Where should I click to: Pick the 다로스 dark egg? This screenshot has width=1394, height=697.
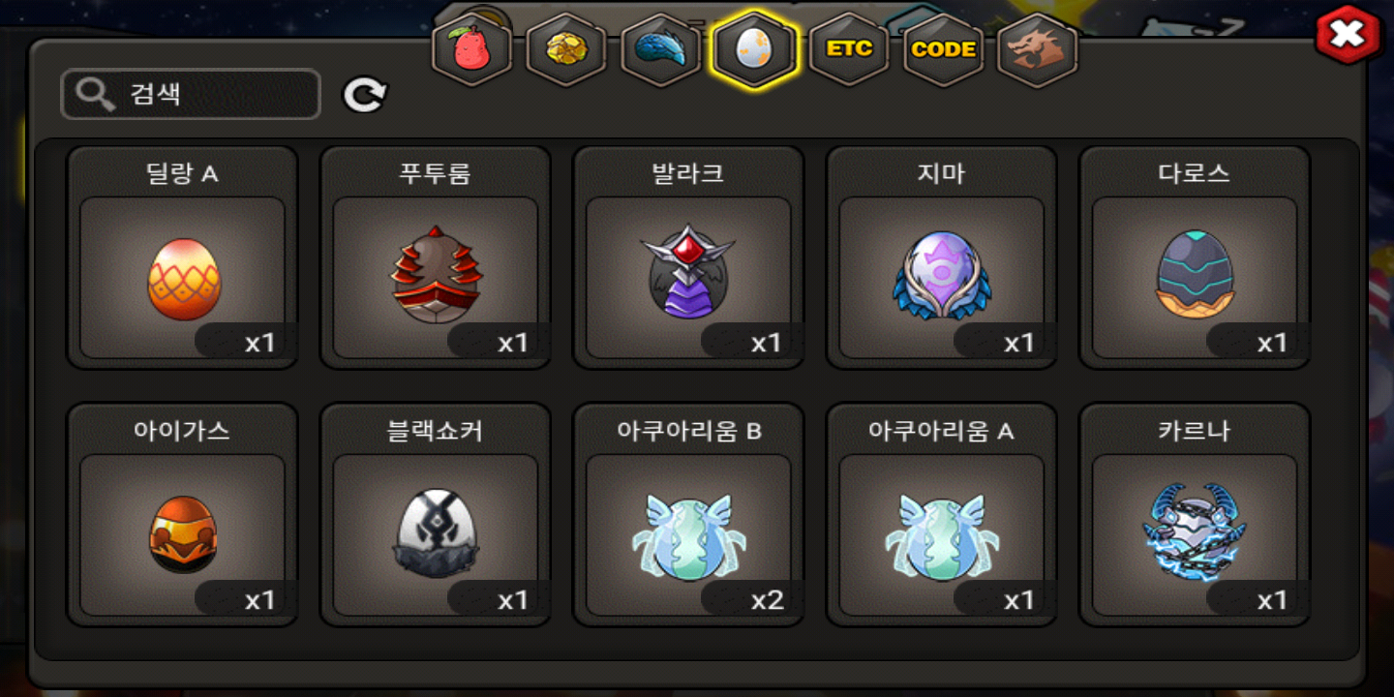click(x=1195, y=258)
